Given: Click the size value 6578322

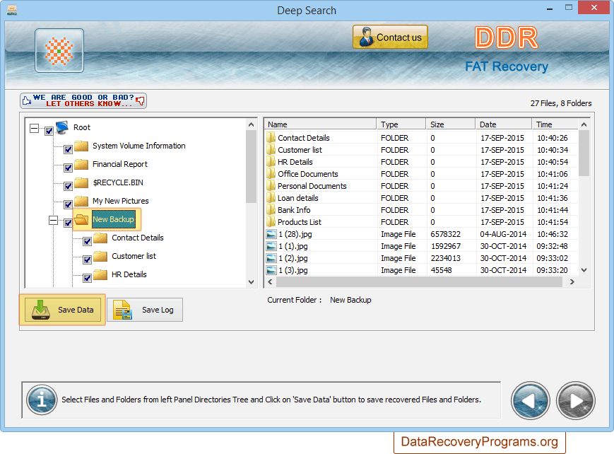Looking at the screenshot, I should 445,234.
